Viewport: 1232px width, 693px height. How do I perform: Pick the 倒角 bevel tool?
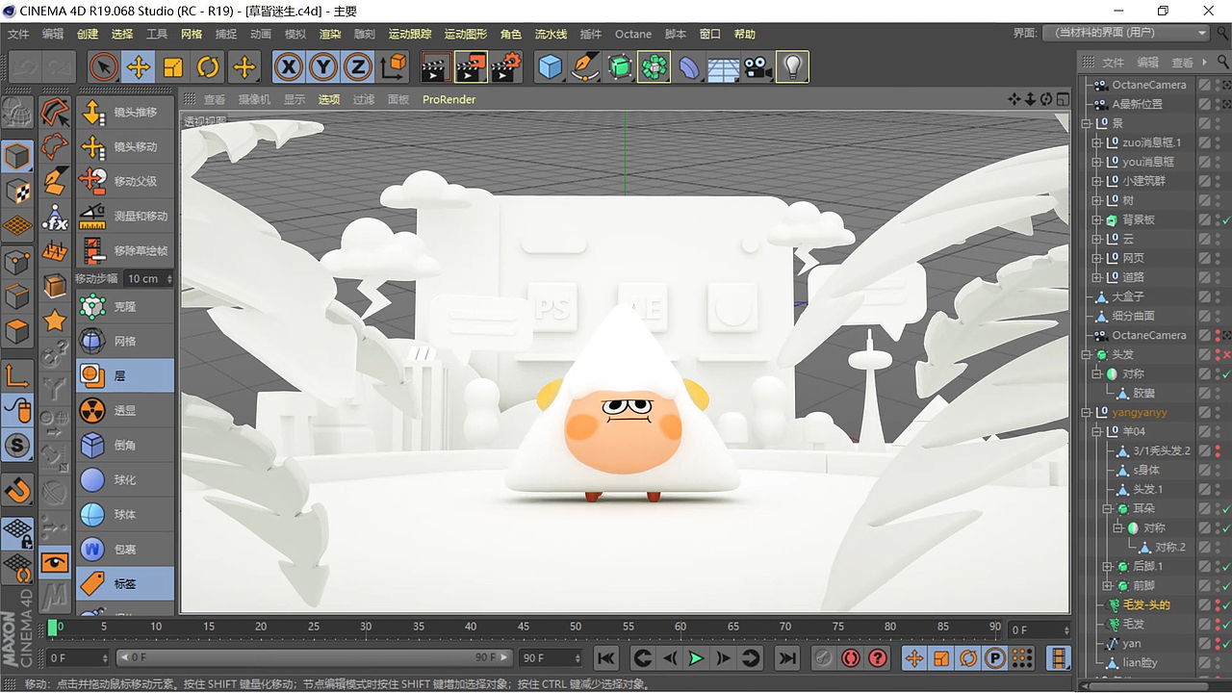point(125,445)
